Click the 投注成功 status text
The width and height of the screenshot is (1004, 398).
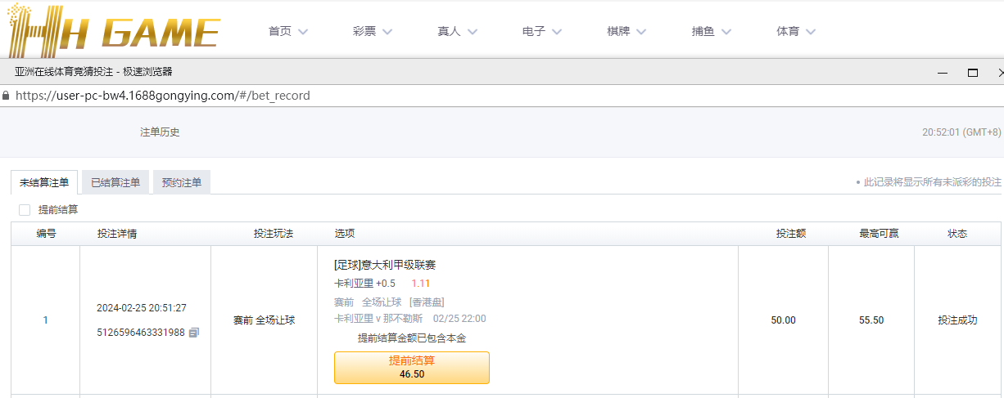(x=957, y=320)
